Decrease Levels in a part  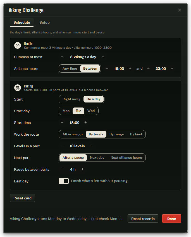[62, 146]
